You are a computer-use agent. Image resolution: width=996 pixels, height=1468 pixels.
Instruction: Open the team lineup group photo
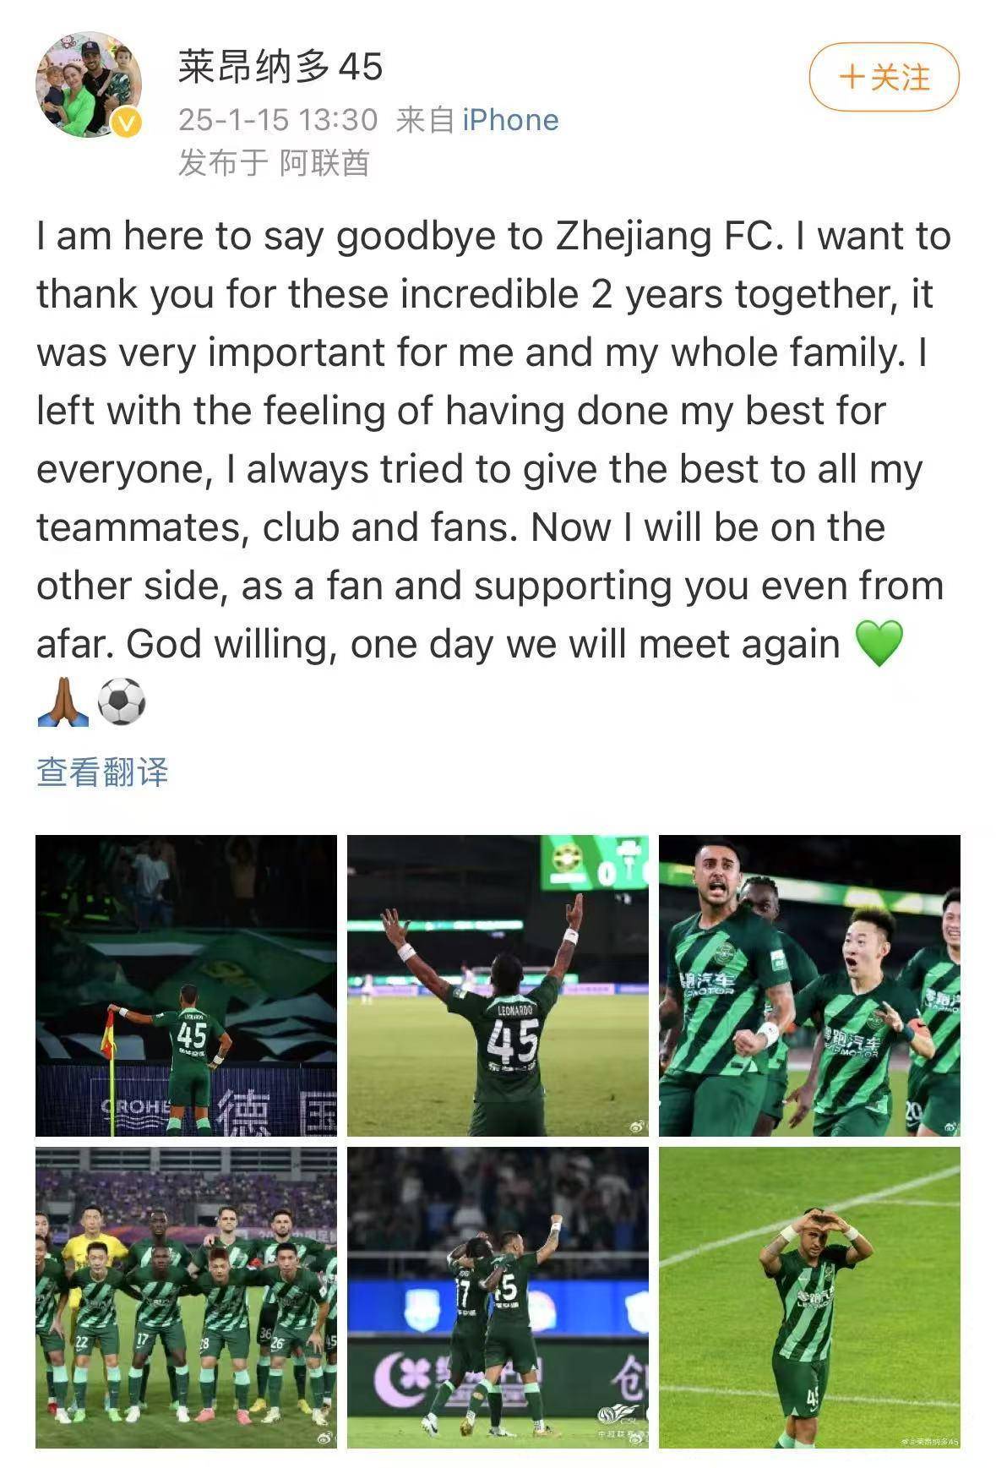click(x=186, y=1297)
